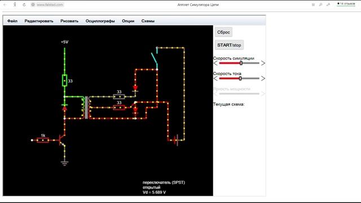Open the 14 отзывов reviews link

pos(346,4)
